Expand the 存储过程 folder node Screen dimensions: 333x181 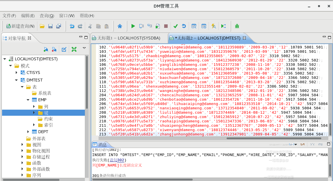click(22, 157)
